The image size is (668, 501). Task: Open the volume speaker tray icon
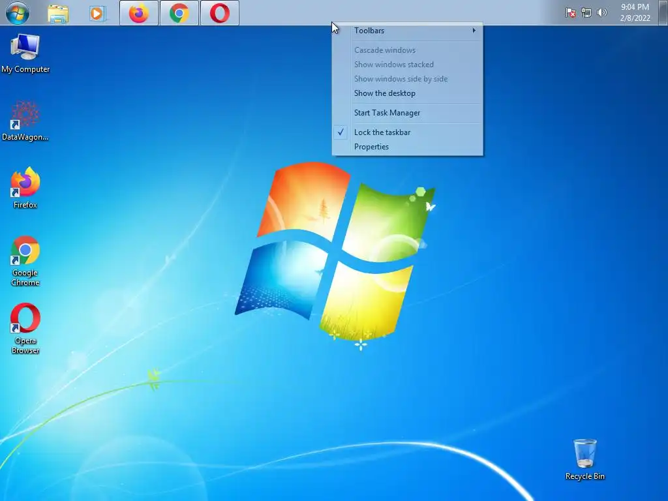click(601, 12)
